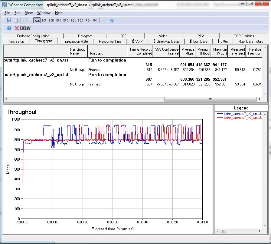Screen dimensions: 271x244
Task: Switch to Raw Data Totals tab
Action: [x=251, y=42]
